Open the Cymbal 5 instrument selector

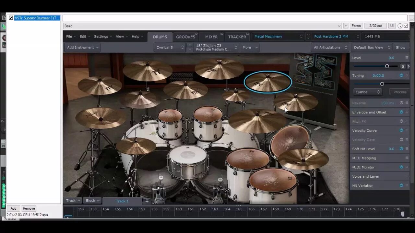170,47
